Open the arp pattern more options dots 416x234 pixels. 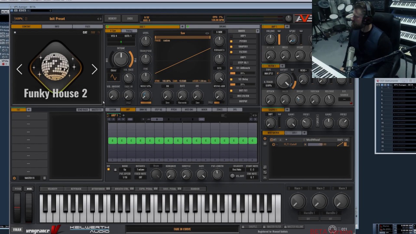click(x=201, y=119)
